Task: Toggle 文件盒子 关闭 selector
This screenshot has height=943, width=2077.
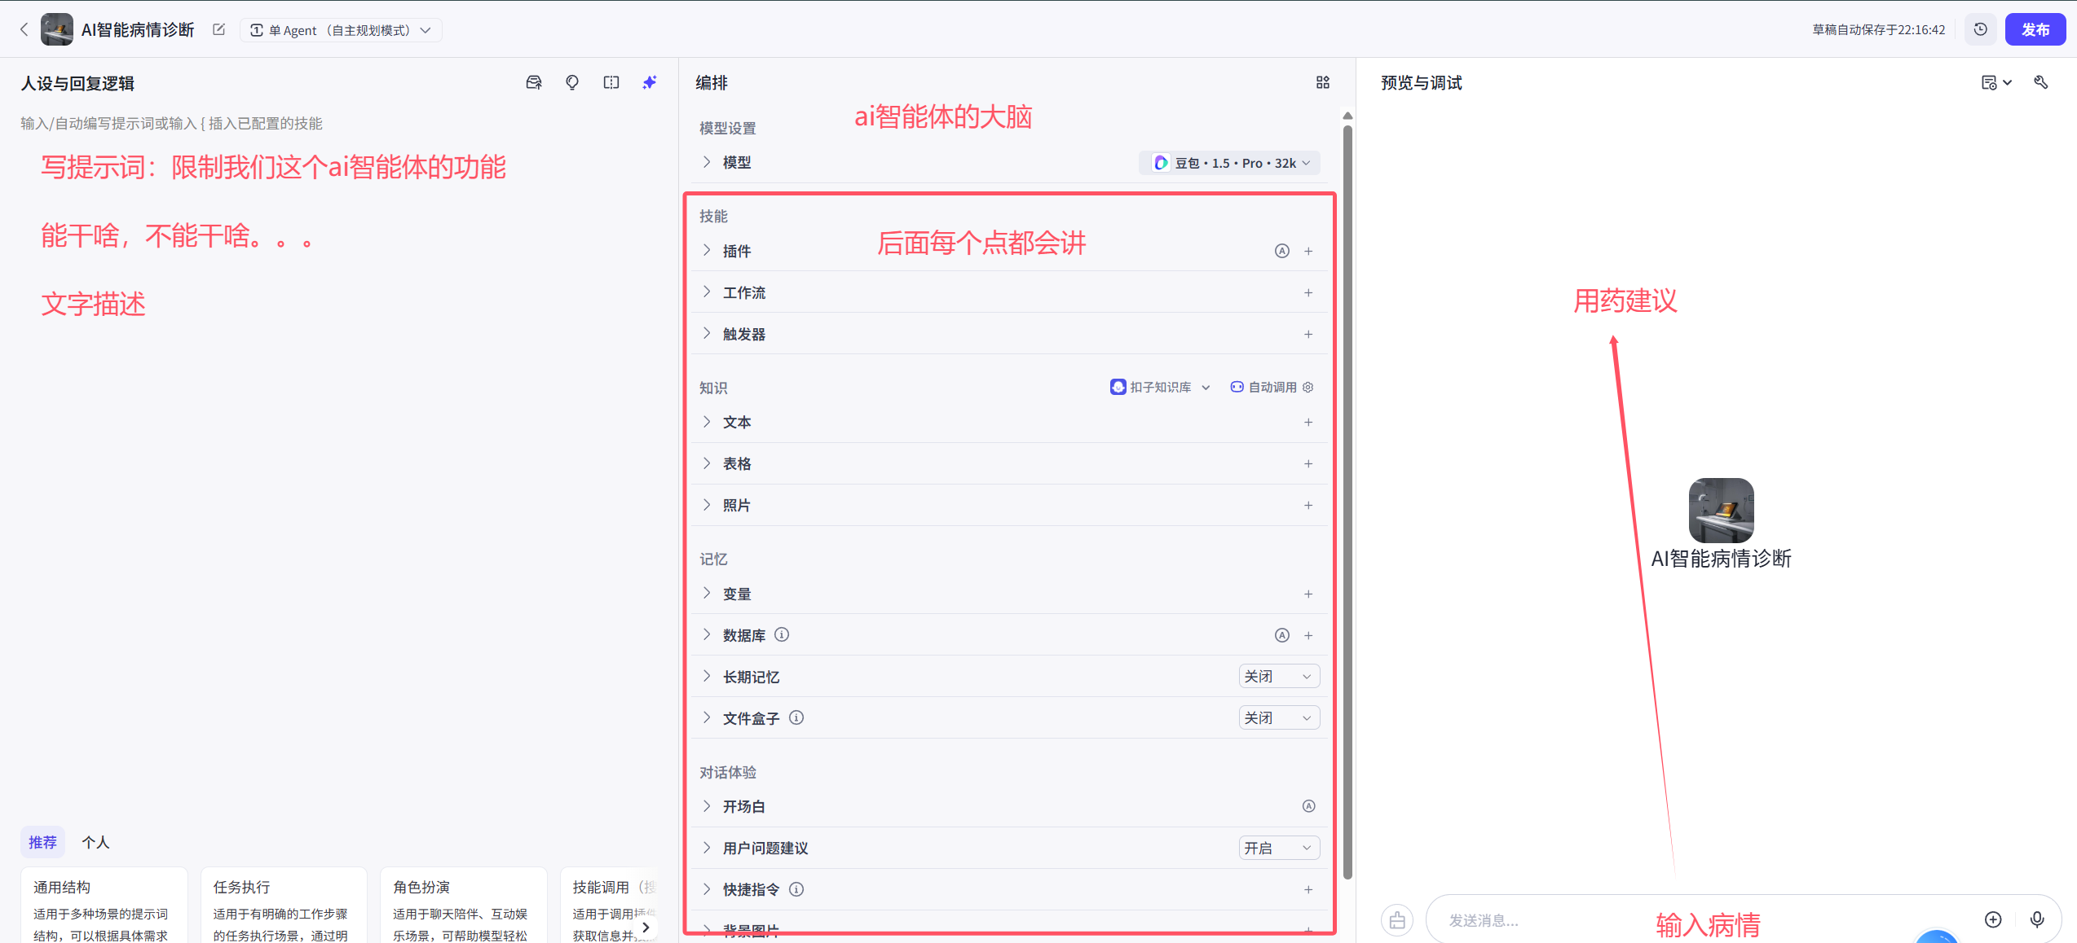Action: [1278, 718]
